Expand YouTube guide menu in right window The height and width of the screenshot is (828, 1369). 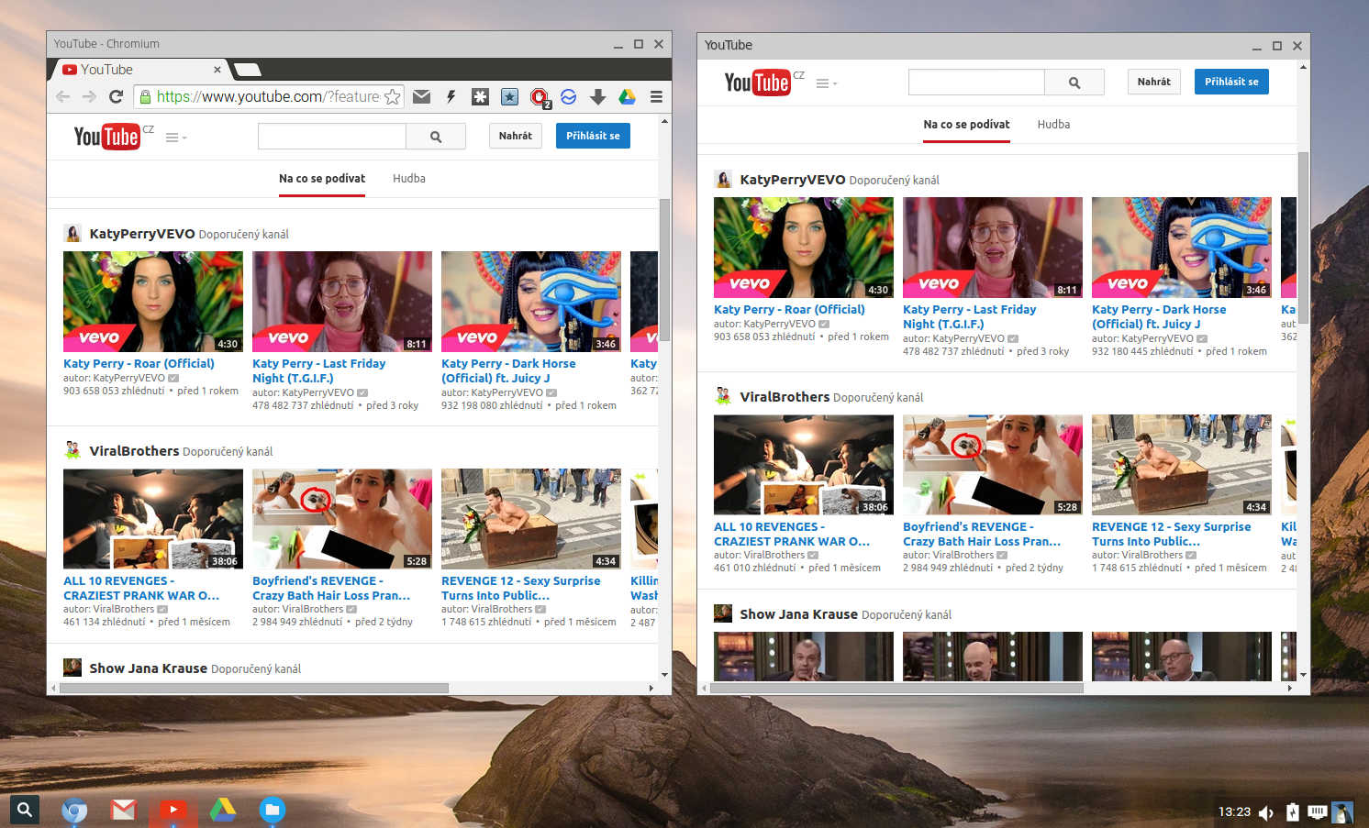(826, 83)
